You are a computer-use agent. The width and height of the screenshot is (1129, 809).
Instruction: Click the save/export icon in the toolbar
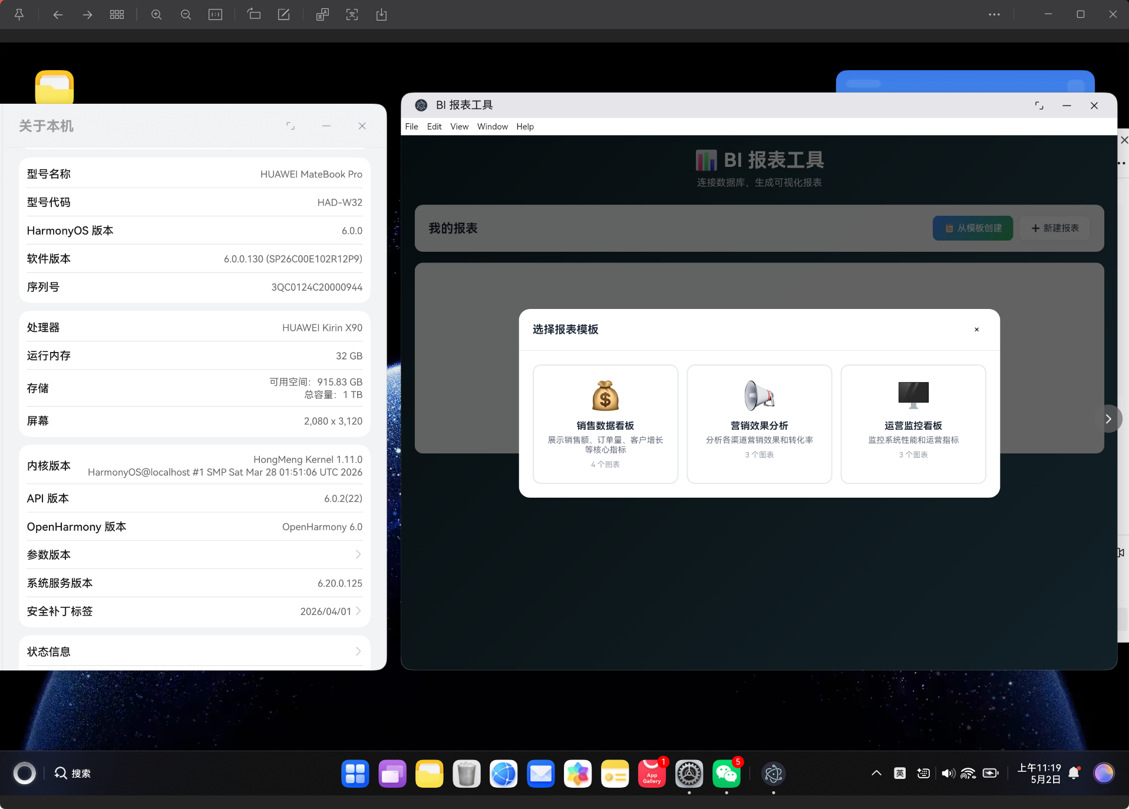(381, 15)
